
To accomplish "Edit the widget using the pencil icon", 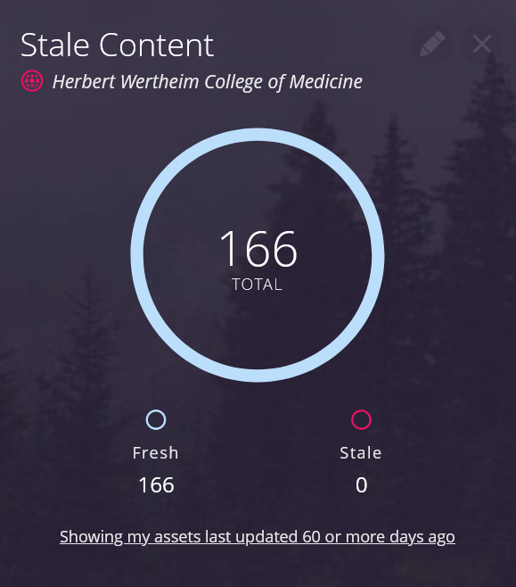I will (x=432, y=45).
